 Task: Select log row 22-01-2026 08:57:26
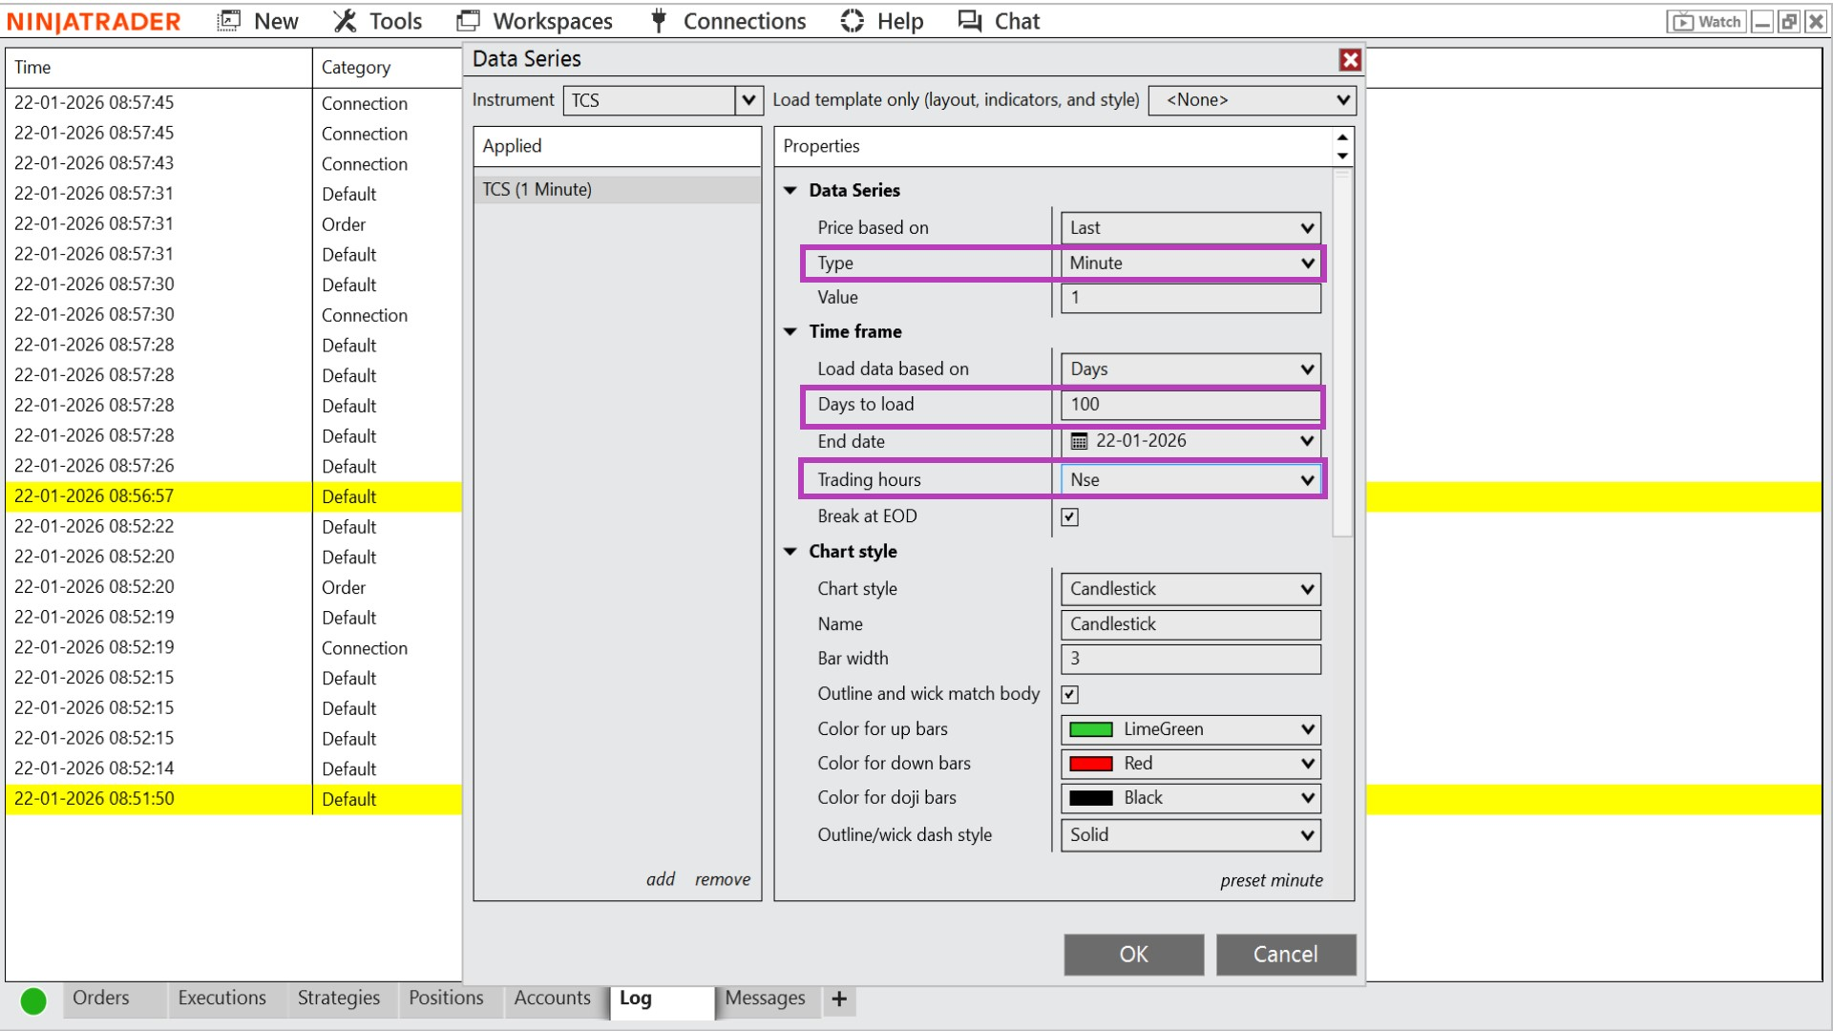234,466
